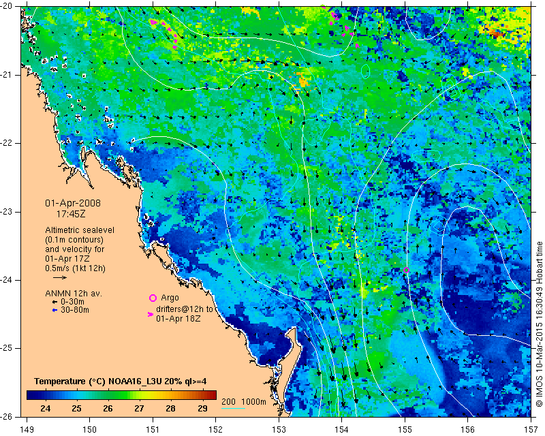
Task: Click the temperature color bar
Action: click(121, 395)
